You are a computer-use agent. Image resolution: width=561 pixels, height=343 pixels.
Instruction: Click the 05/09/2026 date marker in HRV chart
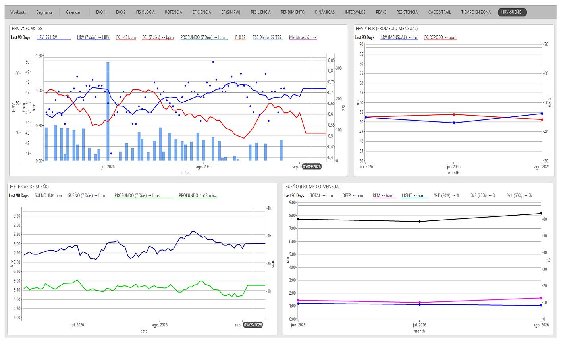(x=311, y=167)
